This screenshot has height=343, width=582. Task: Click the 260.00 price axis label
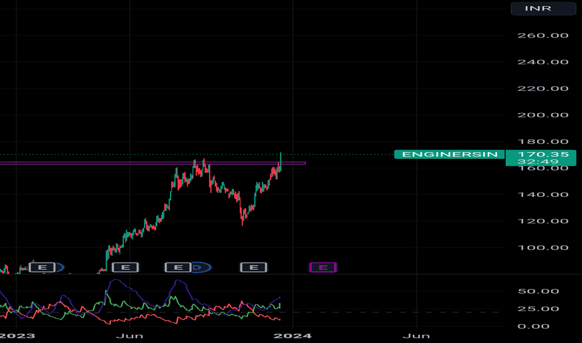pyautogui.click(x=543, y=36)
